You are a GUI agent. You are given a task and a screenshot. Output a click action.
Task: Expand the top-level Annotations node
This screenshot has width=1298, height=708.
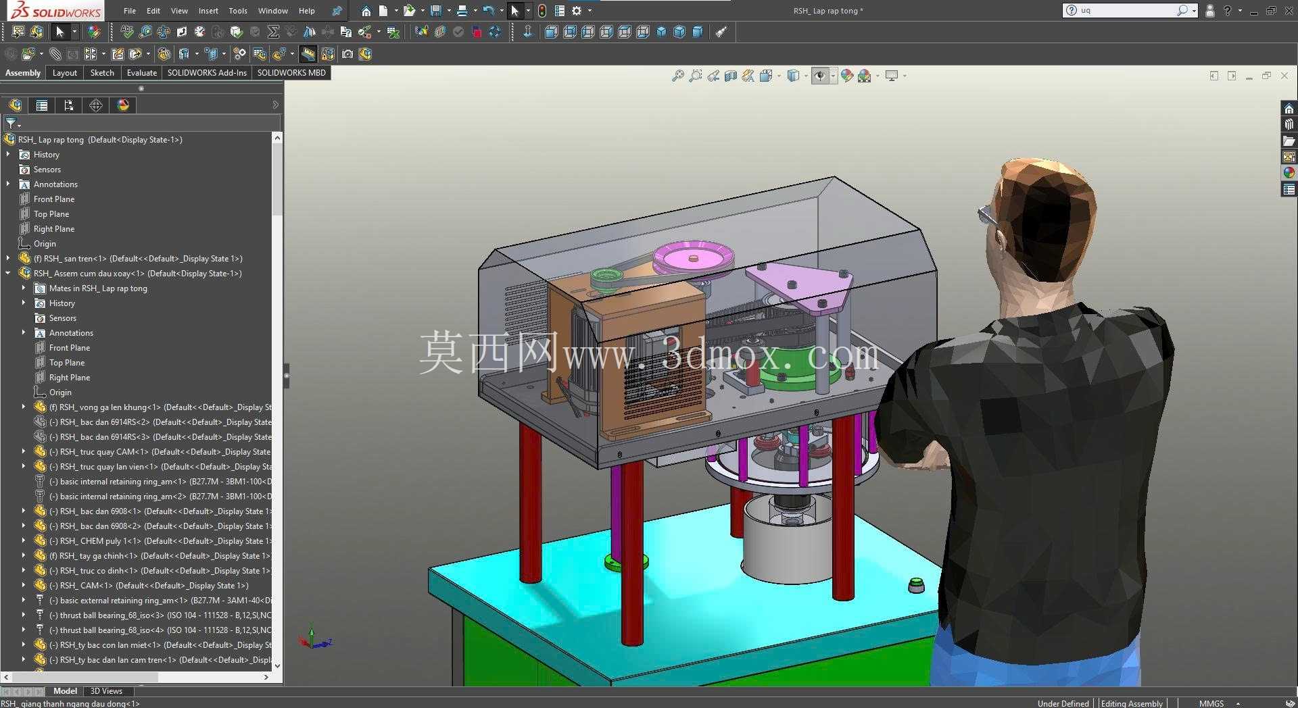coord(8,184)
